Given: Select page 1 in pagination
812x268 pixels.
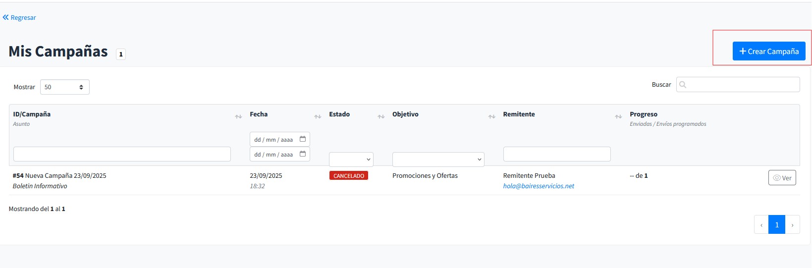Looking at the screenshot, I should tap(776, 224).
